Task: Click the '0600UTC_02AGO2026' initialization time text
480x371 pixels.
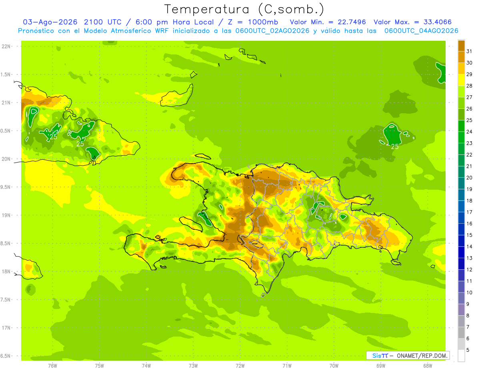Action: coord(273,31)
